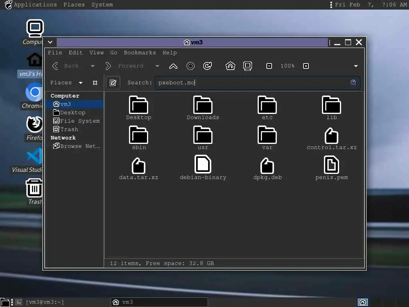Select the usr folder

(x=203, y=138)
